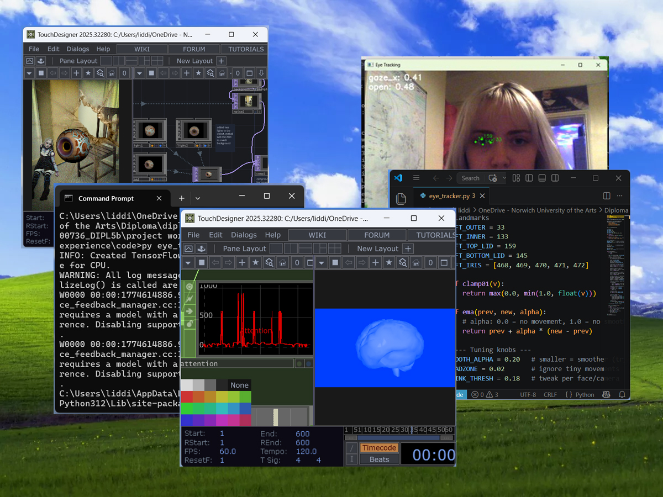Toggle green dot flag beside attention name
This screenshot has width=663, height=497.
click(299, 364)
